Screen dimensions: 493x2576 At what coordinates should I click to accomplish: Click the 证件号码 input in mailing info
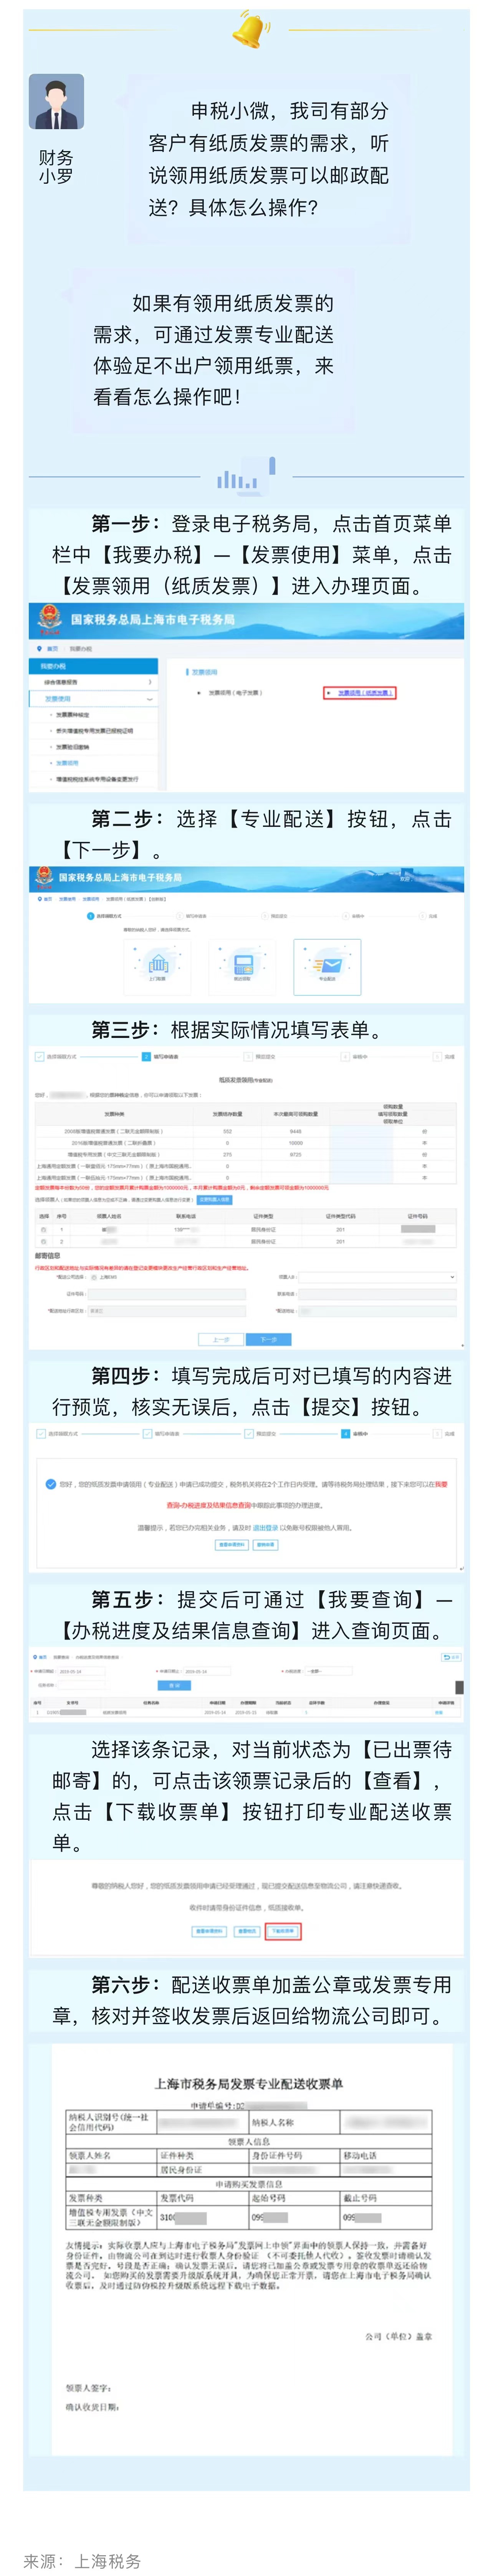pos(167,1294)
